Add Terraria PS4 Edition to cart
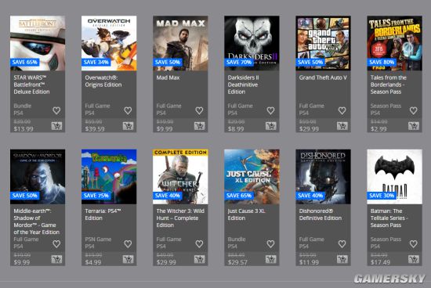This screenshot has width=431, height=288. [128, 260]
